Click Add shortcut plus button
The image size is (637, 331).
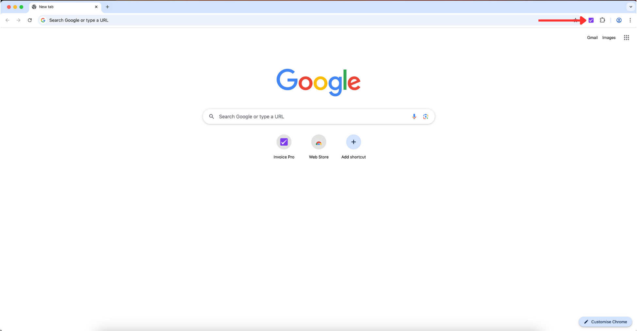(353, 142)
